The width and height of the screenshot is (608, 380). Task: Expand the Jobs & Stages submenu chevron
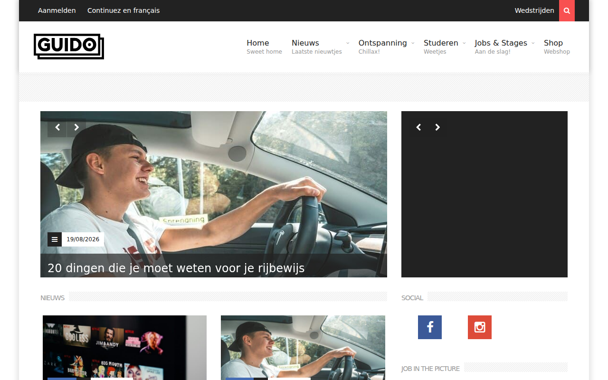pos(533,43)
